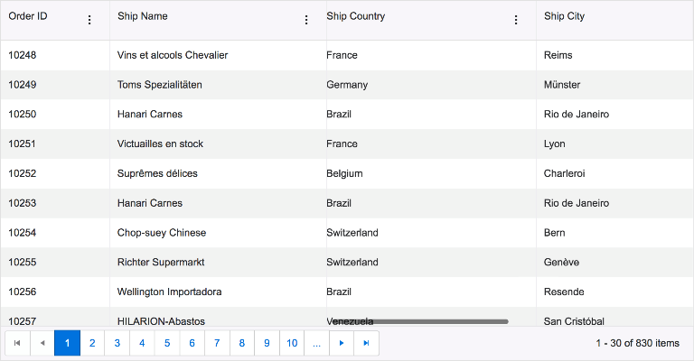Open the Order ID column menu
694x361 pixels.
click(89, 20)
